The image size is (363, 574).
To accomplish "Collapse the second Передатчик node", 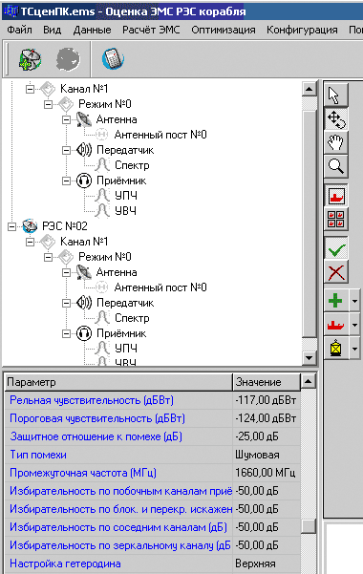I will point(66,303).
